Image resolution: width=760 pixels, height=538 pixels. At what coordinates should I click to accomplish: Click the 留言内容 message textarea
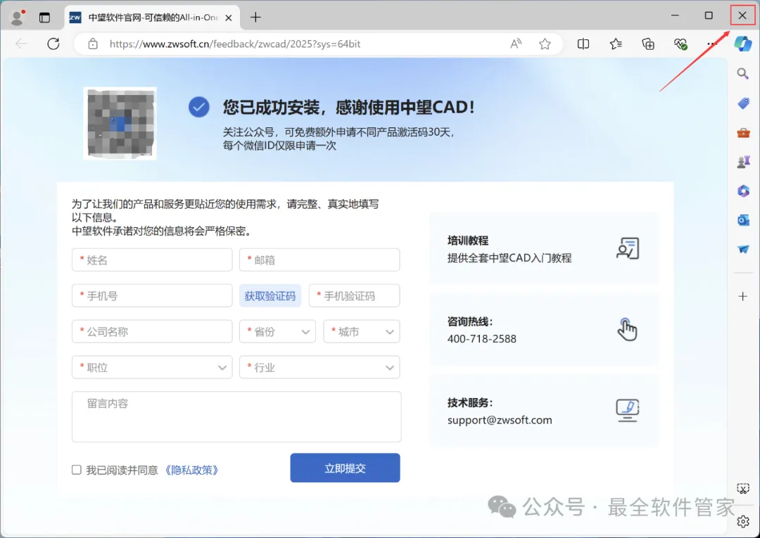236,417
